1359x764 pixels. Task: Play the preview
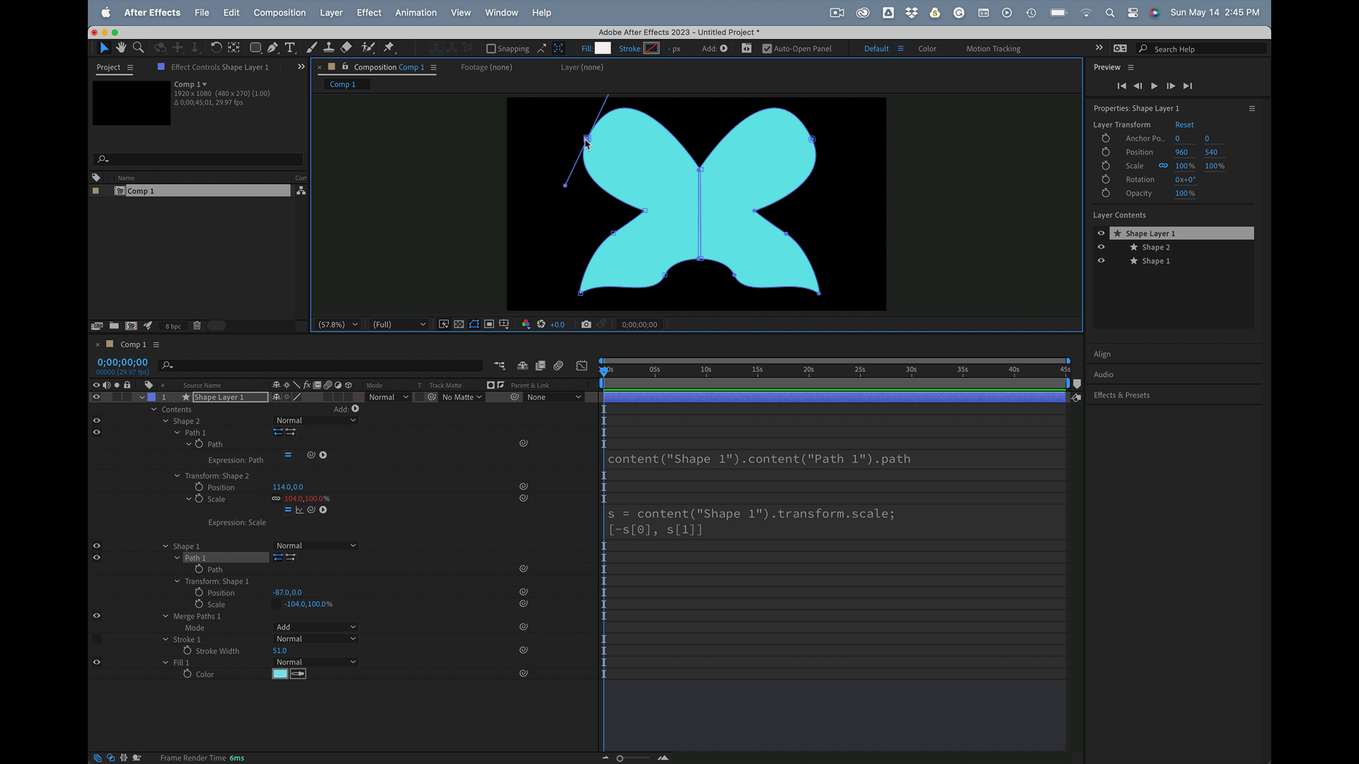[x=1154, y=86]
